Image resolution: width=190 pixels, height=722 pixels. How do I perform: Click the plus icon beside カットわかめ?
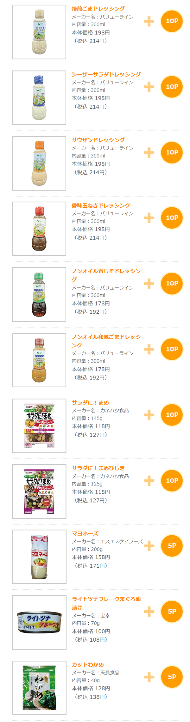pos(149,677)
